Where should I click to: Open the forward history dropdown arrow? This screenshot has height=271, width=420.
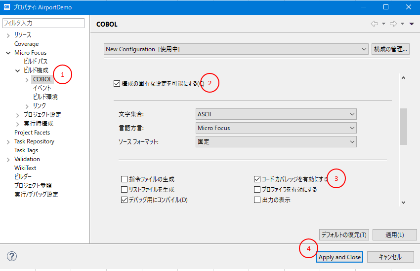[402, 24]
